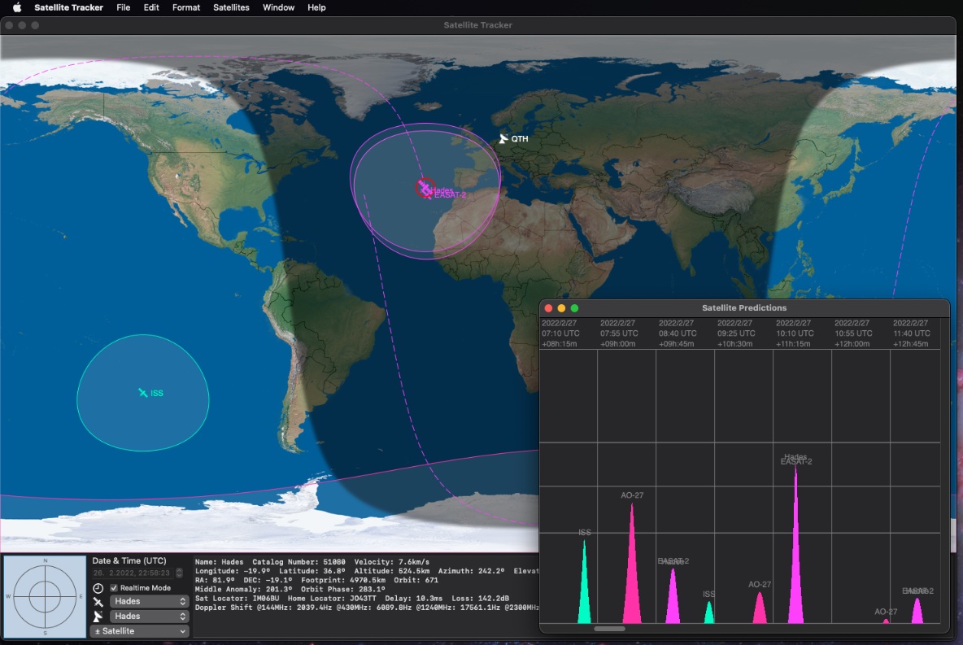Click the small AO-27 peak near 09:25 UTC
The image size is (963, 645).
pos(760,609)
